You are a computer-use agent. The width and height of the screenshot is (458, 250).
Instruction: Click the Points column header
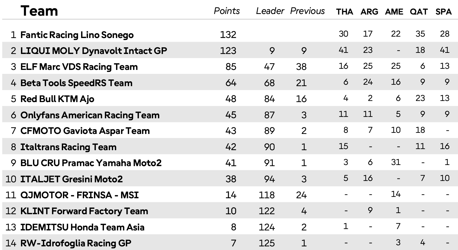point(226,11)
